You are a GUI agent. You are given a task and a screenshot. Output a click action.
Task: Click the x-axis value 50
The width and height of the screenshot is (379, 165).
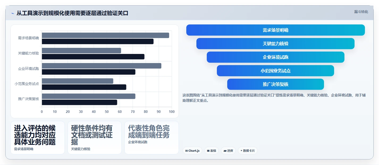[x=107, y=112]
